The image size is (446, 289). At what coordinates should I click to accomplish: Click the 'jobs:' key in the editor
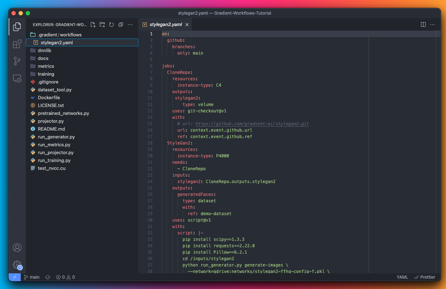pyautogui.click(x=168, y=66)
